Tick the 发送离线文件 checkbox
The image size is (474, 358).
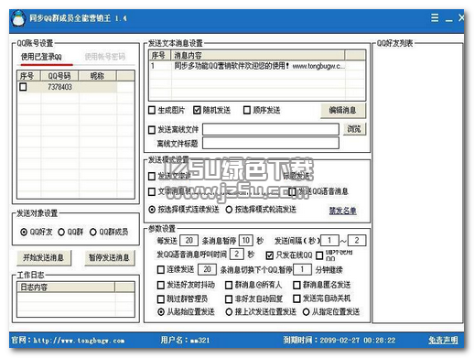[152, 130]
